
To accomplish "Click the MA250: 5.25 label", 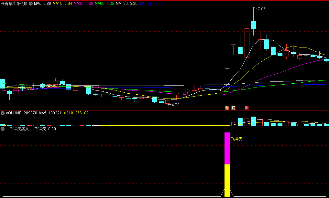I will (x=150, y=4).
